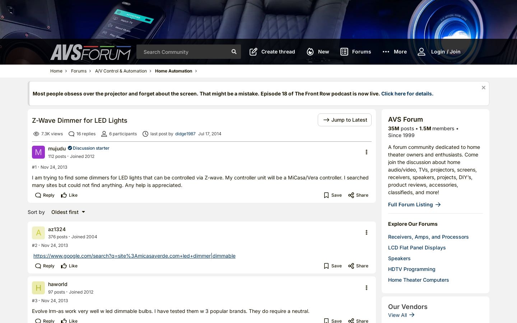Viewport: 517px width, 323px height.
Task: Expand the More menu
Action: [394, 52]
